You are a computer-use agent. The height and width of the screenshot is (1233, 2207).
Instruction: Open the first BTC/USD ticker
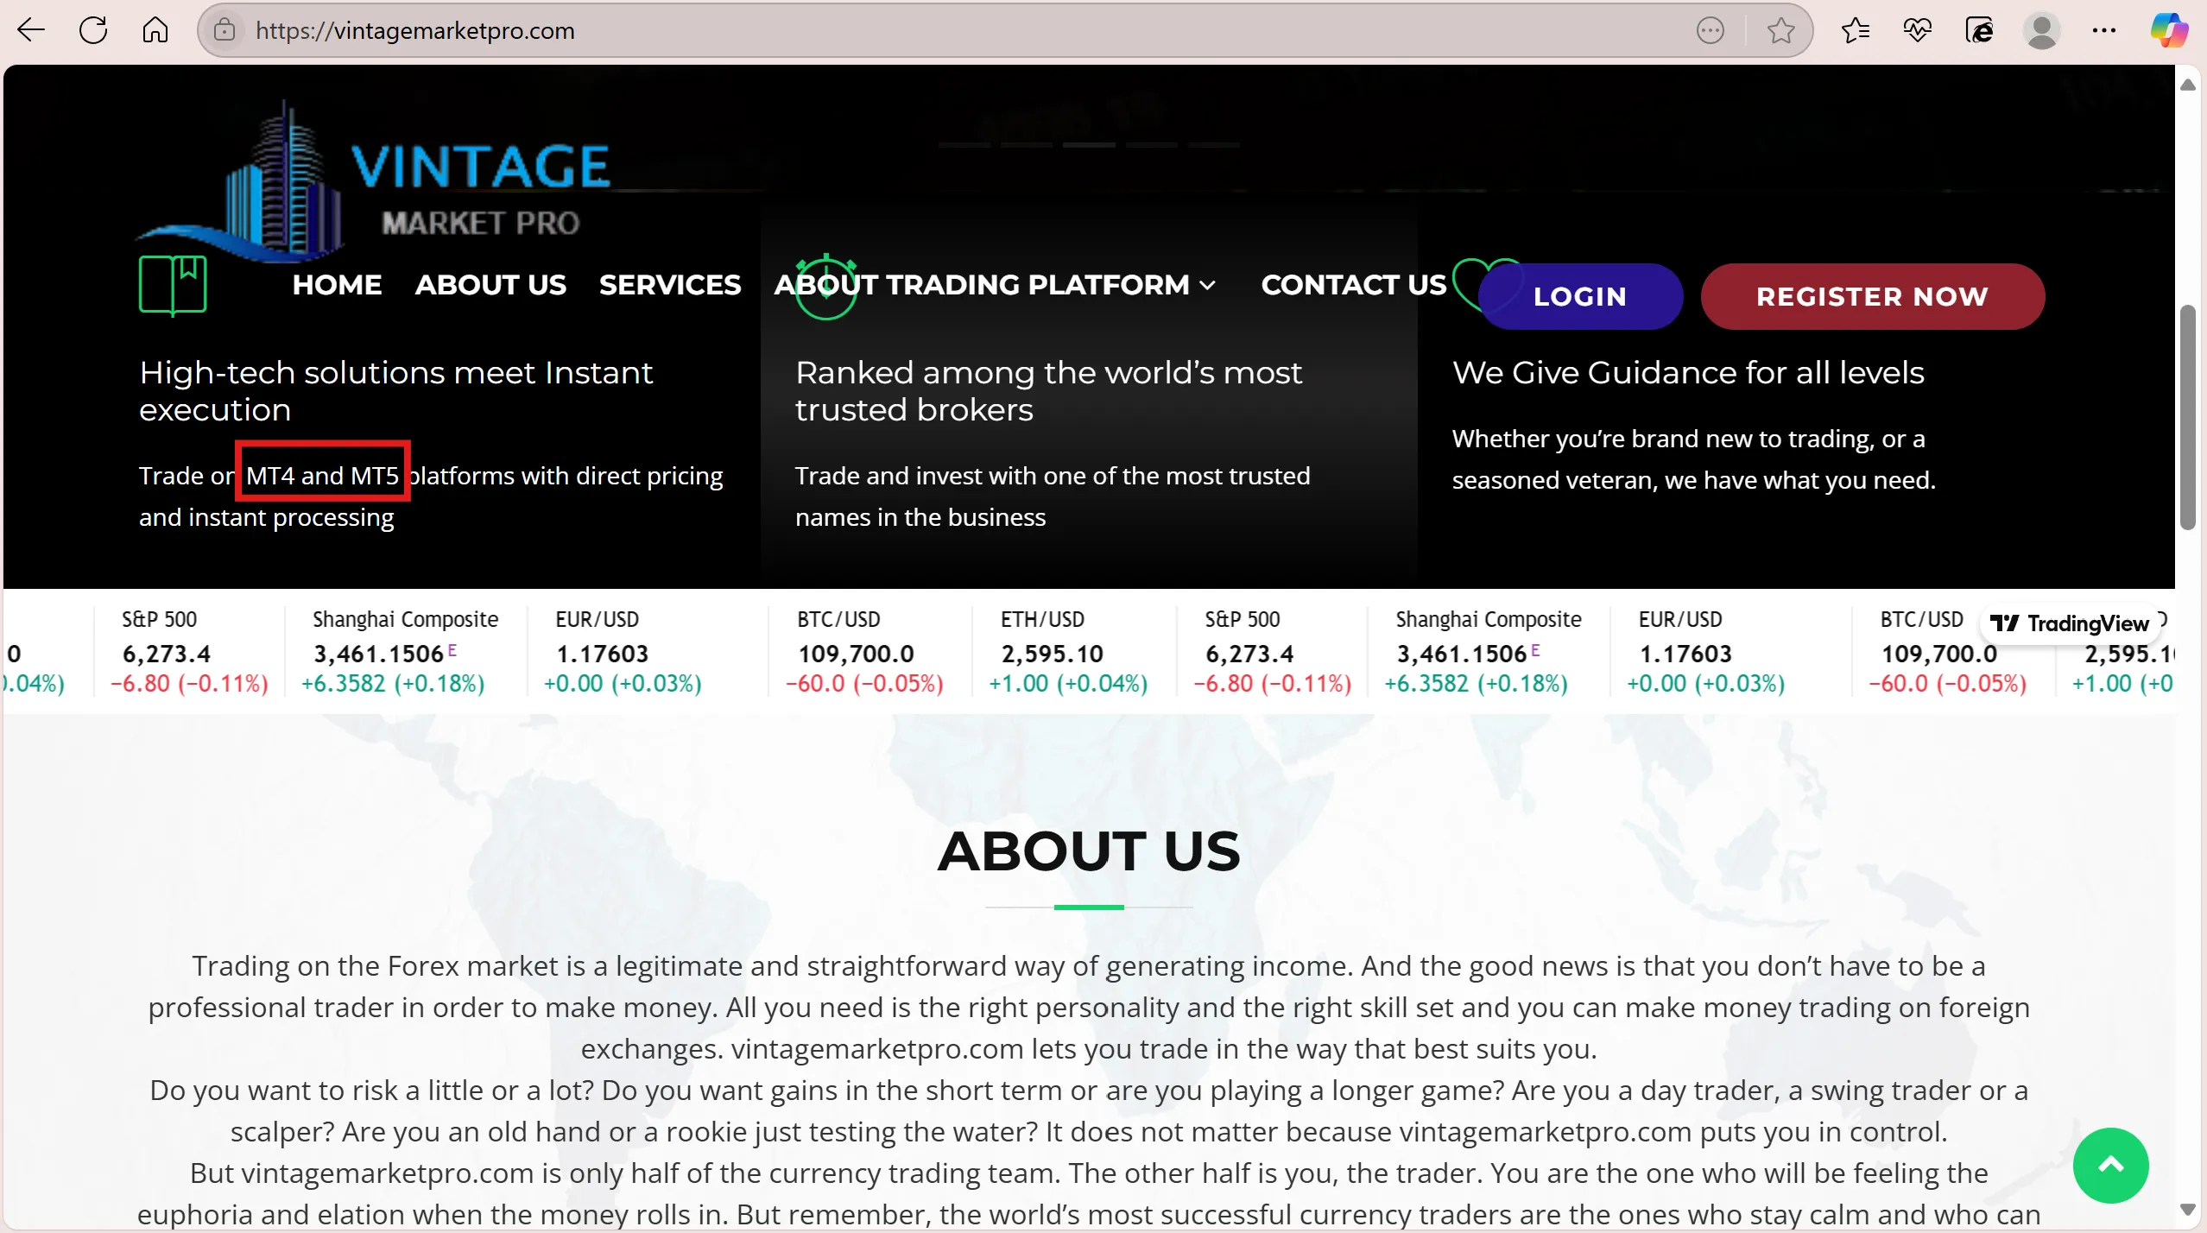click(x=869, y=651)
